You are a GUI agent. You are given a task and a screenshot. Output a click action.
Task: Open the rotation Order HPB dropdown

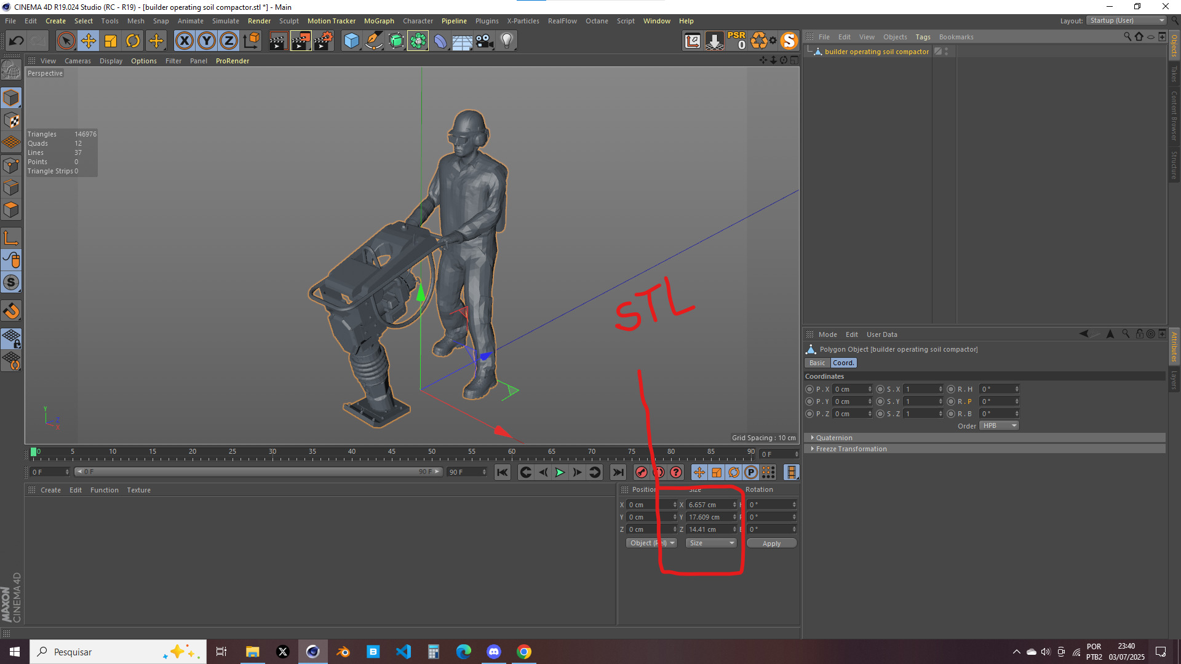(999, 425)
